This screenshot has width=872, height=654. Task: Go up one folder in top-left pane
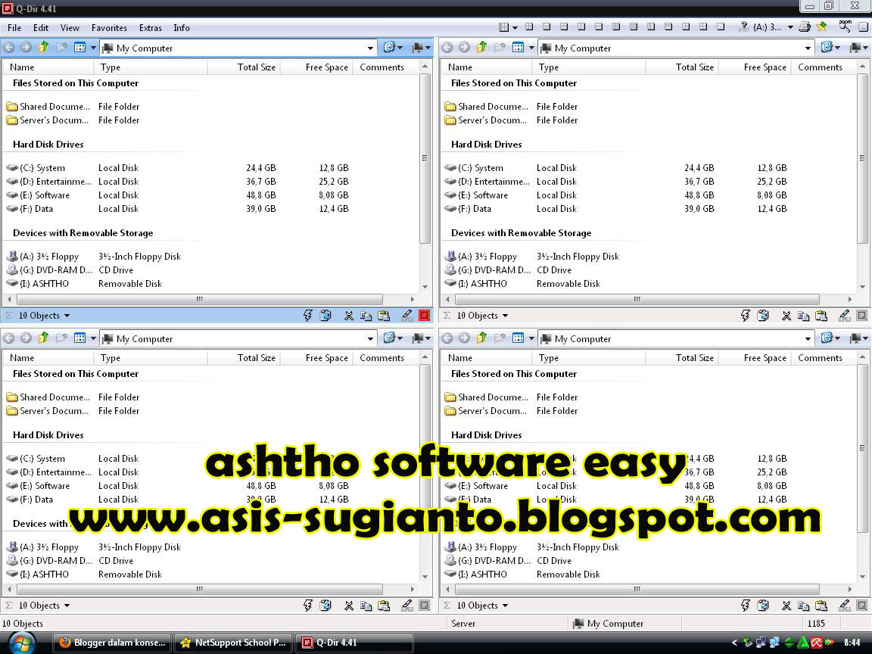(43, 47)
